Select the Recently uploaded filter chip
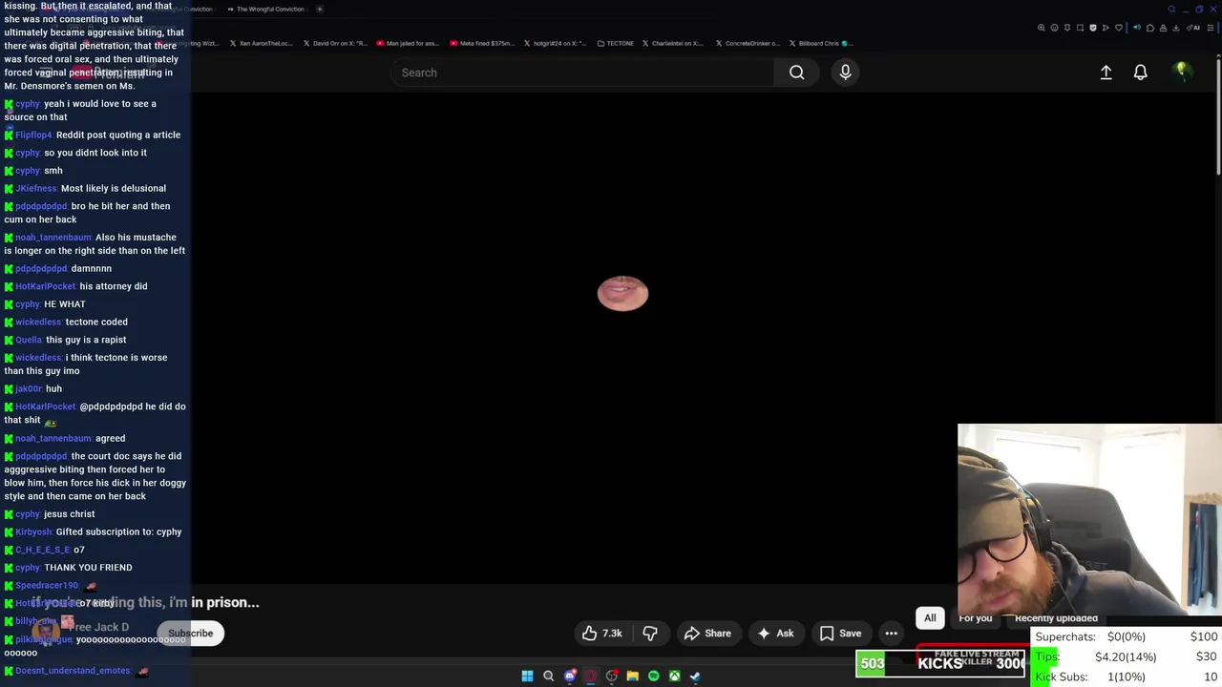Image resolution: width=1222 pixels, height=687 pixels. [x=1056, y=618]
